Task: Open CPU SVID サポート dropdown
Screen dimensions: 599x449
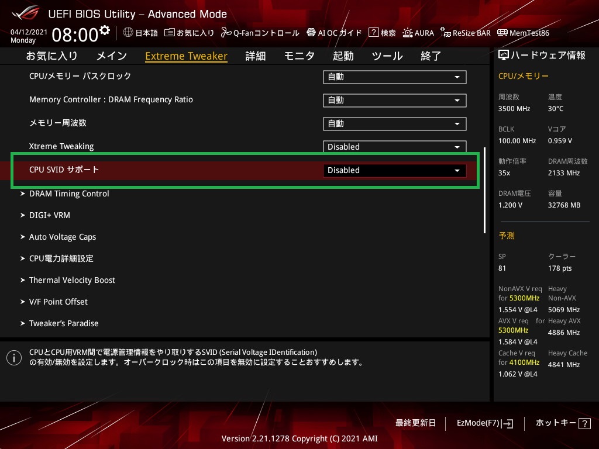Action: 395,170
